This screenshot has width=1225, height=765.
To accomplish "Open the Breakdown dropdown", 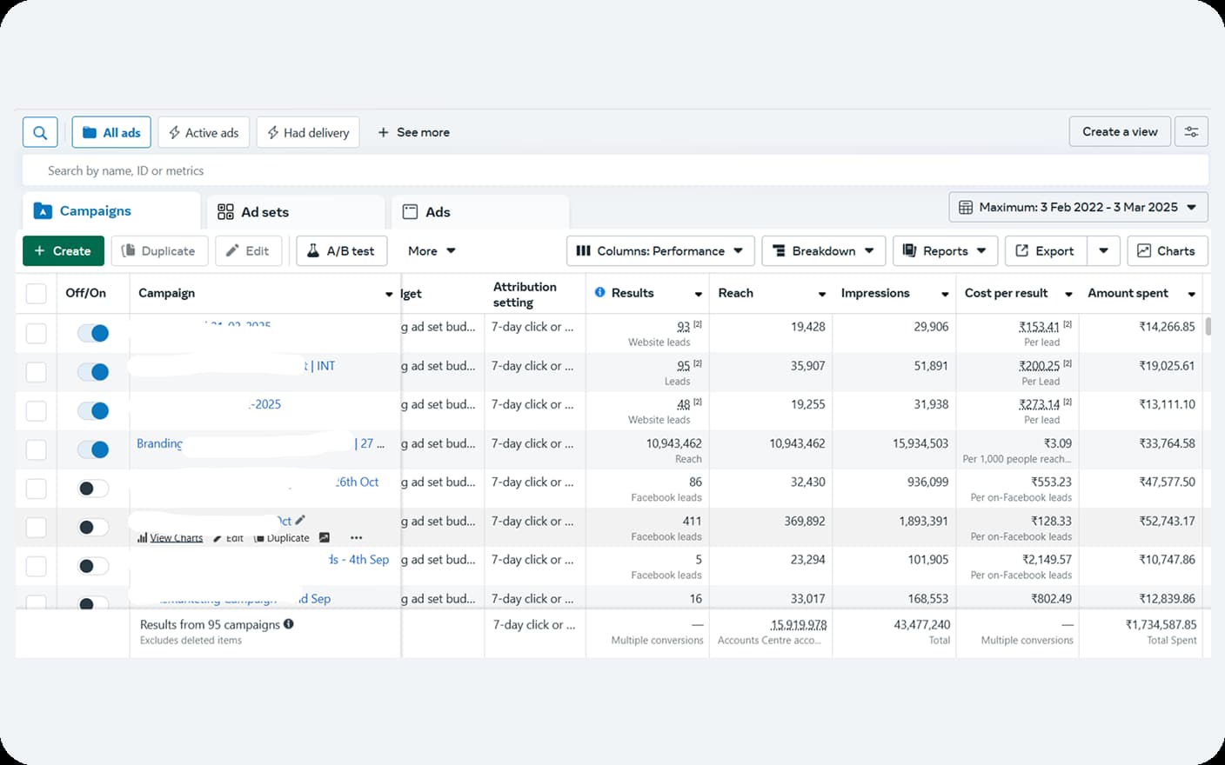I will coord(823,250).
